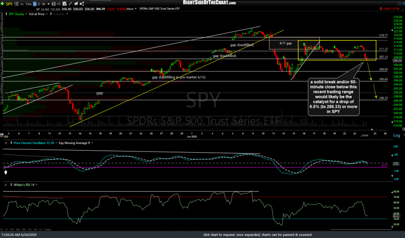
Task: Switch to Daily 'D' timeframe
Action: 39,4
